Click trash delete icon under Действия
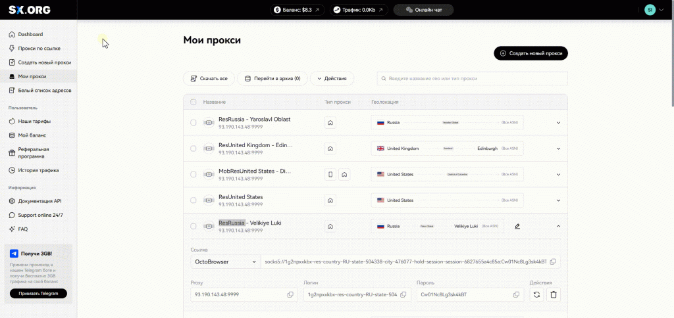The width and height of the screenshot is (674, 318). click(x=554, y=294)
